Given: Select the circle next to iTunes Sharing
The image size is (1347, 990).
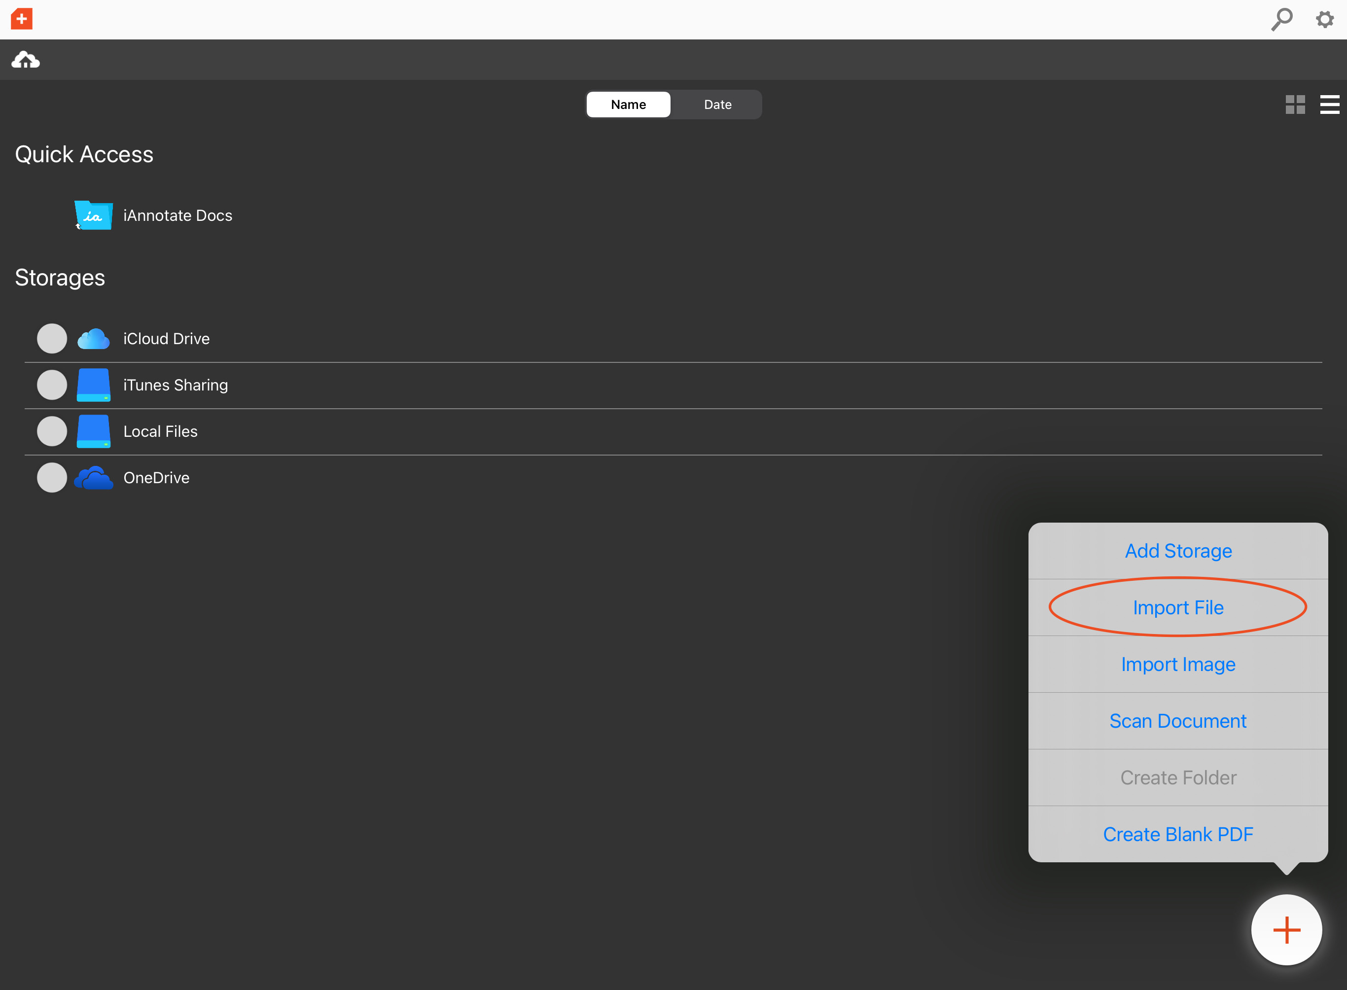Looking at the screenshot, I should pyautogui.click(x=52, y=385).
